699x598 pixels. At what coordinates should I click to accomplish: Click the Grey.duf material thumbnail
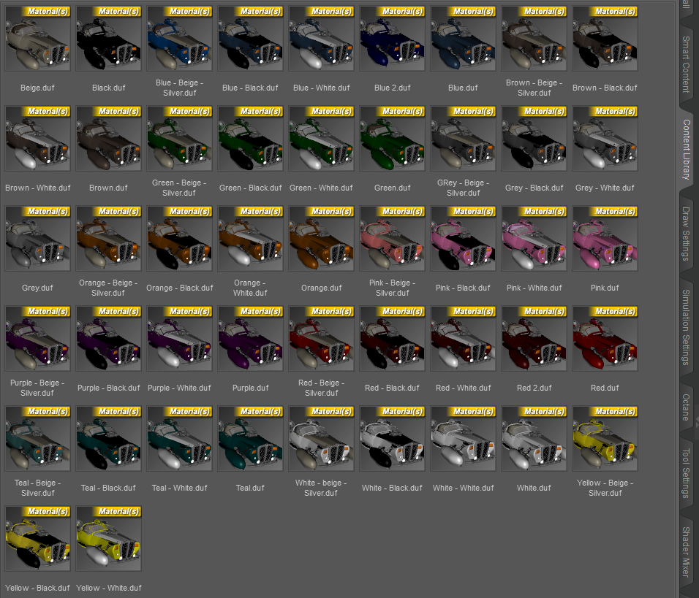37,238
